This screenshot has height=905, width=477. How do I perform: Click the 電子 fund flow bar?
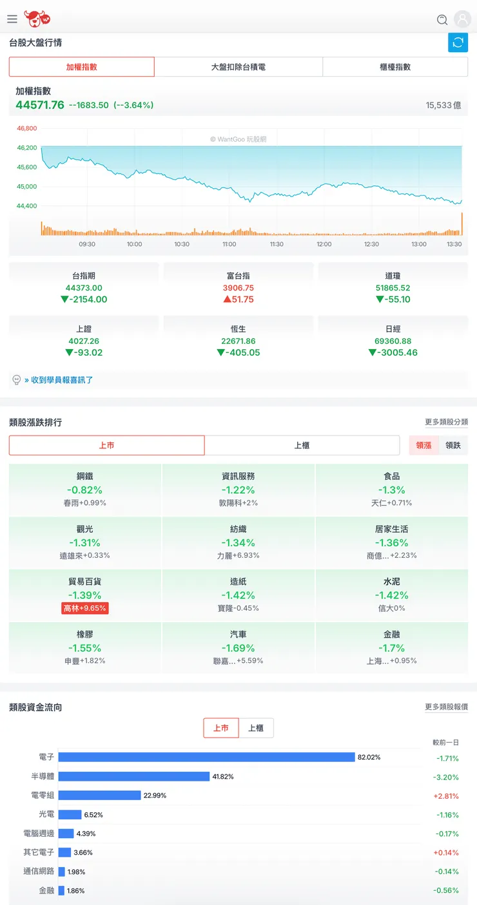(x=207, y=757)
